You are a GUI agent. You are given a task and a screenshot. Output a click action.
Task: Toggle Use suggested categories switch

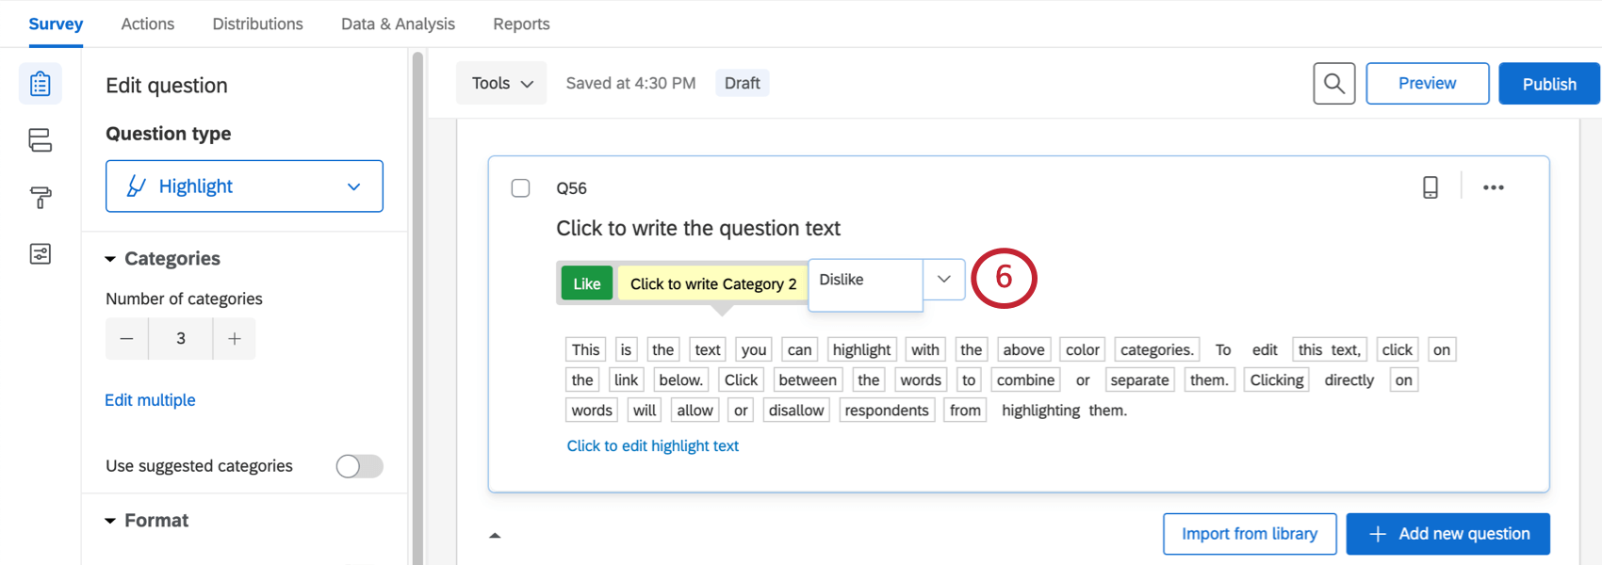click(x=359, y=466)
